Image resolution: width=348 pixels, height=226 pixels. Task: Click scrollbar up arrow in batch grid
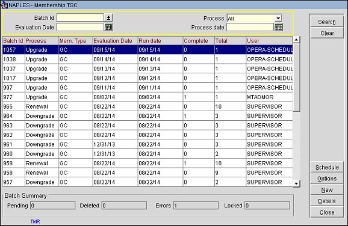[x=296, y=40]
